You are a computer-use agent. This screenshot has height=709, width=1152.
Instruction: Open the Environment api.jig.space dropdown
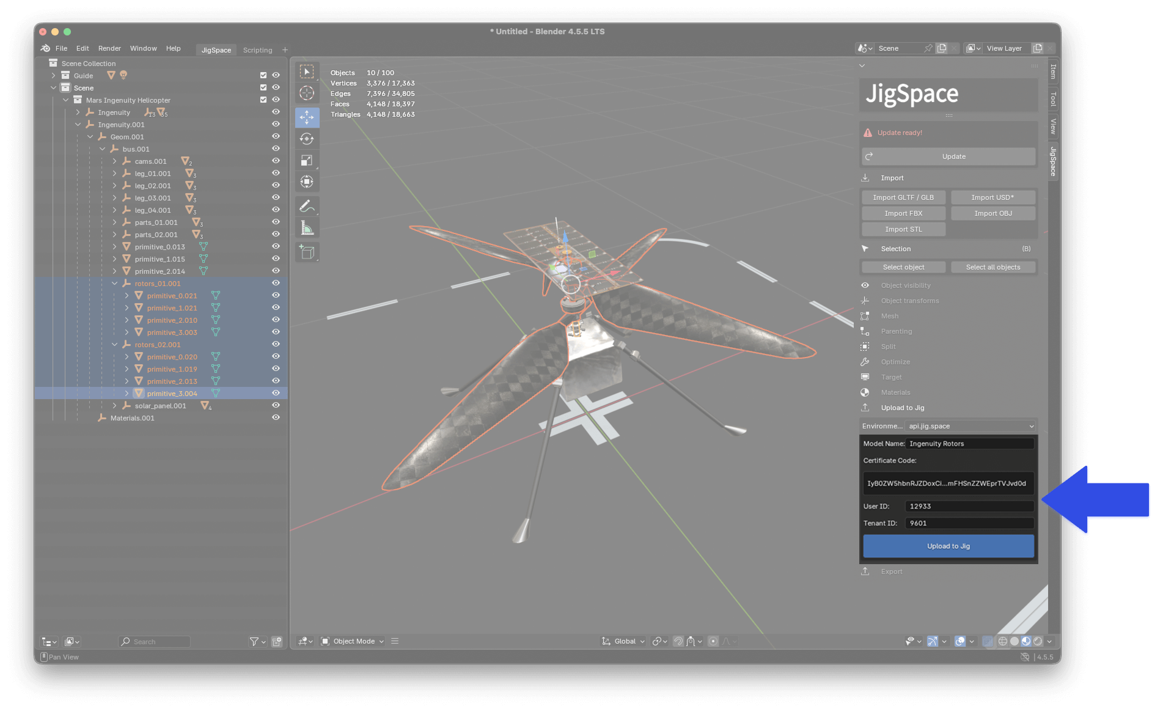971,426
